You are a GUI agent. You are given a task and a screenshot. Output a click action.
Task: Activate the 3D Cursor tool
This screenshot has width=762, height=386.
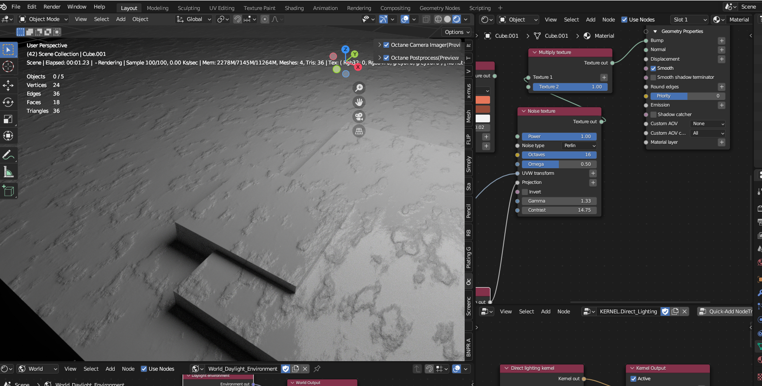pos(9,66)
